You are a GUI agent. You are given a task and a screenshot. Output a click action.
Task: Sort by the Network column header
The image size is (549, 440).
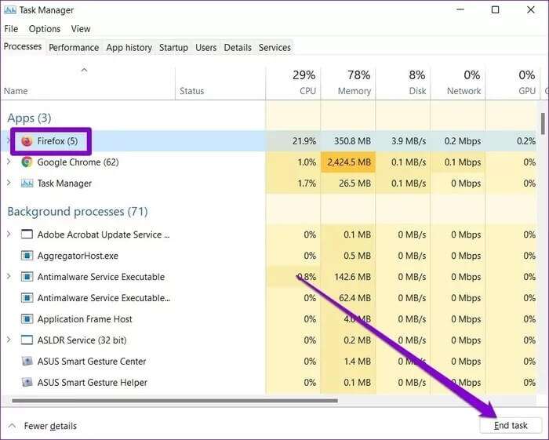pos(458,83)
